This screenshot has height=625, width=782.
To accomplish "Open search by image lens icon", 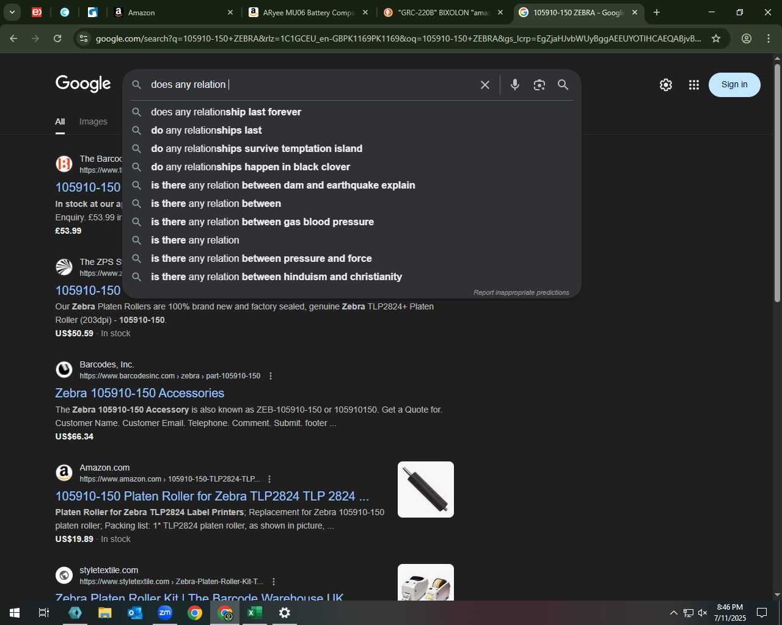I will pos(539,85).
